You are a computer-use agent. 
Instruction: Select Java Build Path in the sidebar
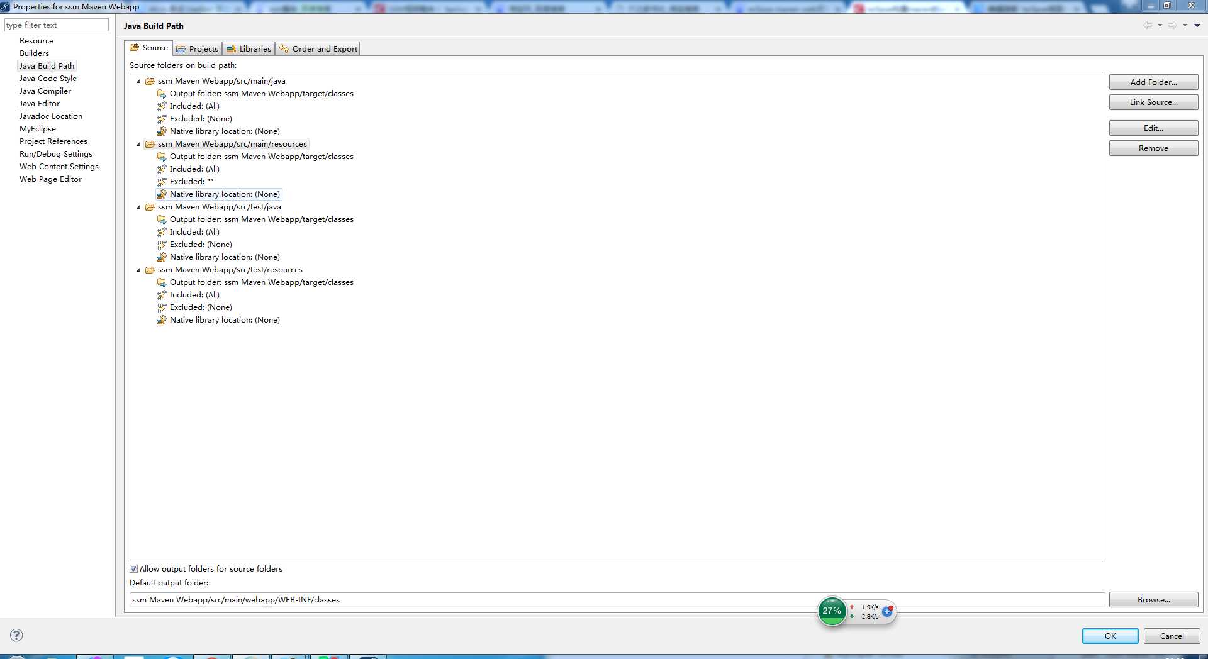pyautogui.click(x=47, y=66)
